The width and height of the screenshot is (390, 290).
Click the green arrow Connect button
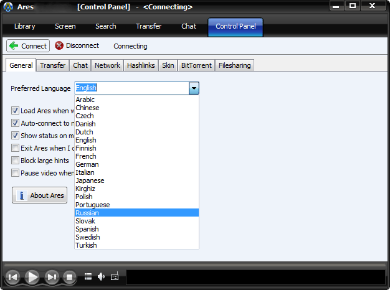pyautogui.click(x=28, y=46)
